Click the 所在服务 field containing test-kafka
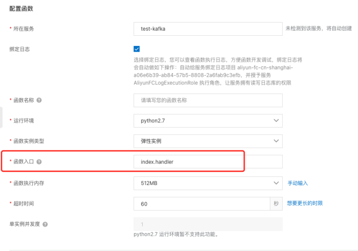The image size is (358, 251). click(x=208, y=29)
